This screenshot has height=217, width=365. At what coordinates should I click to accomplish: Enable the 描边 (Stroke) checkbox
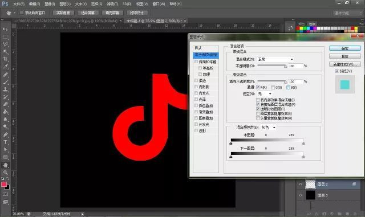coord(196,80)
